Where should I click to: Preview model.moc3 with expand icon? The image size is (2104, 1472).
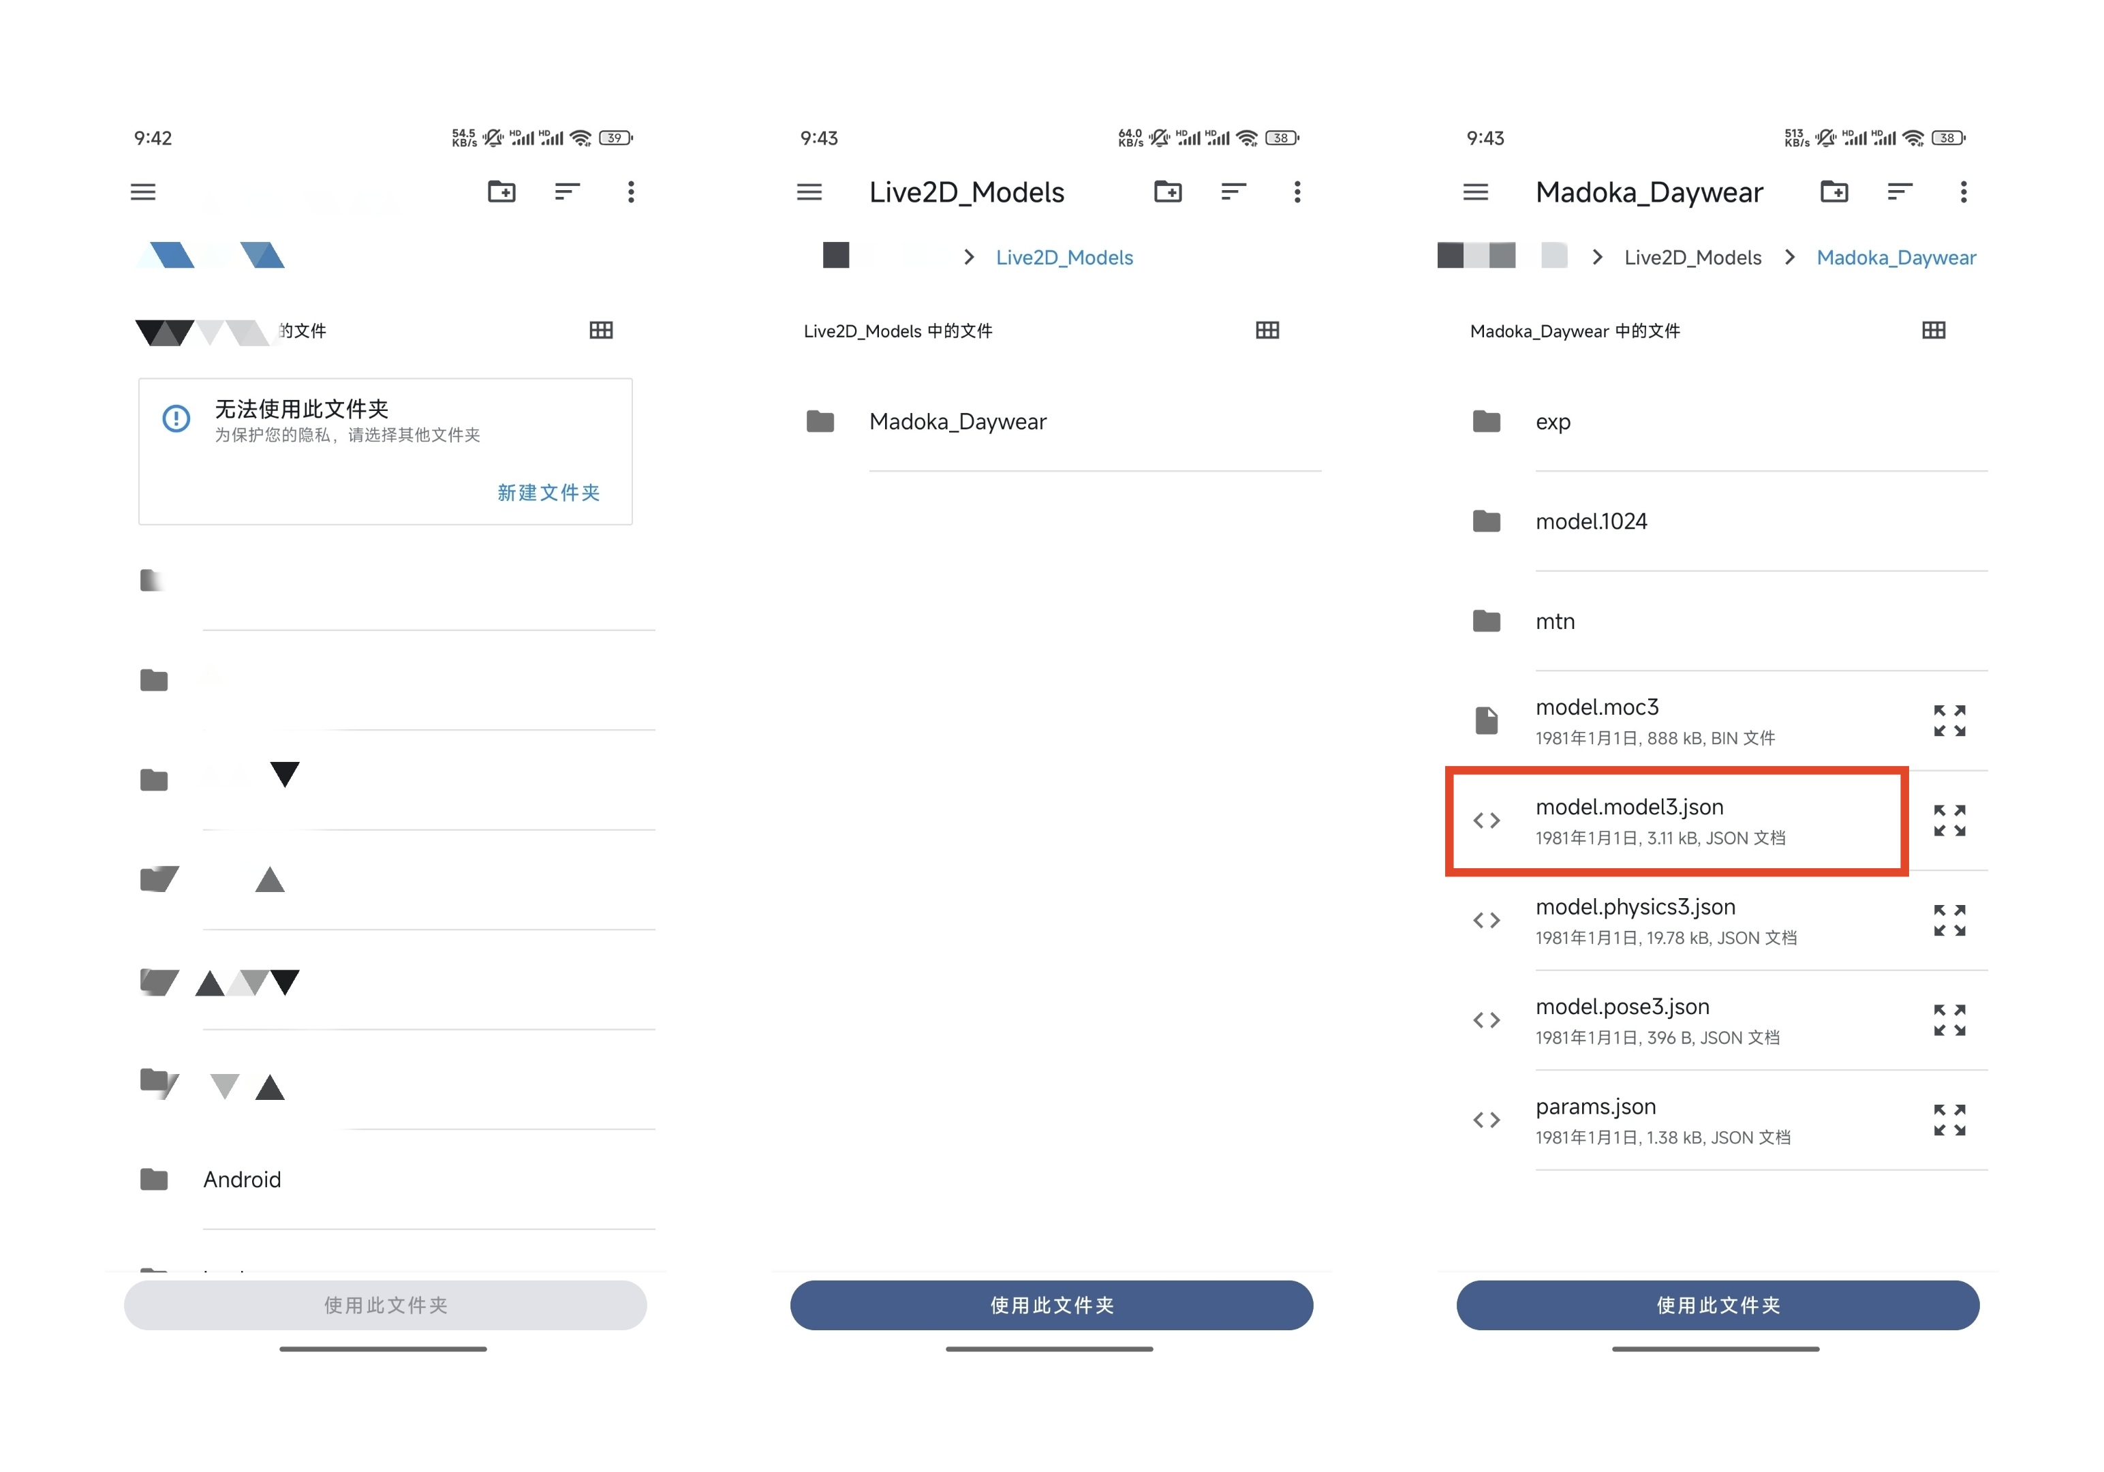click(1949, 720)
